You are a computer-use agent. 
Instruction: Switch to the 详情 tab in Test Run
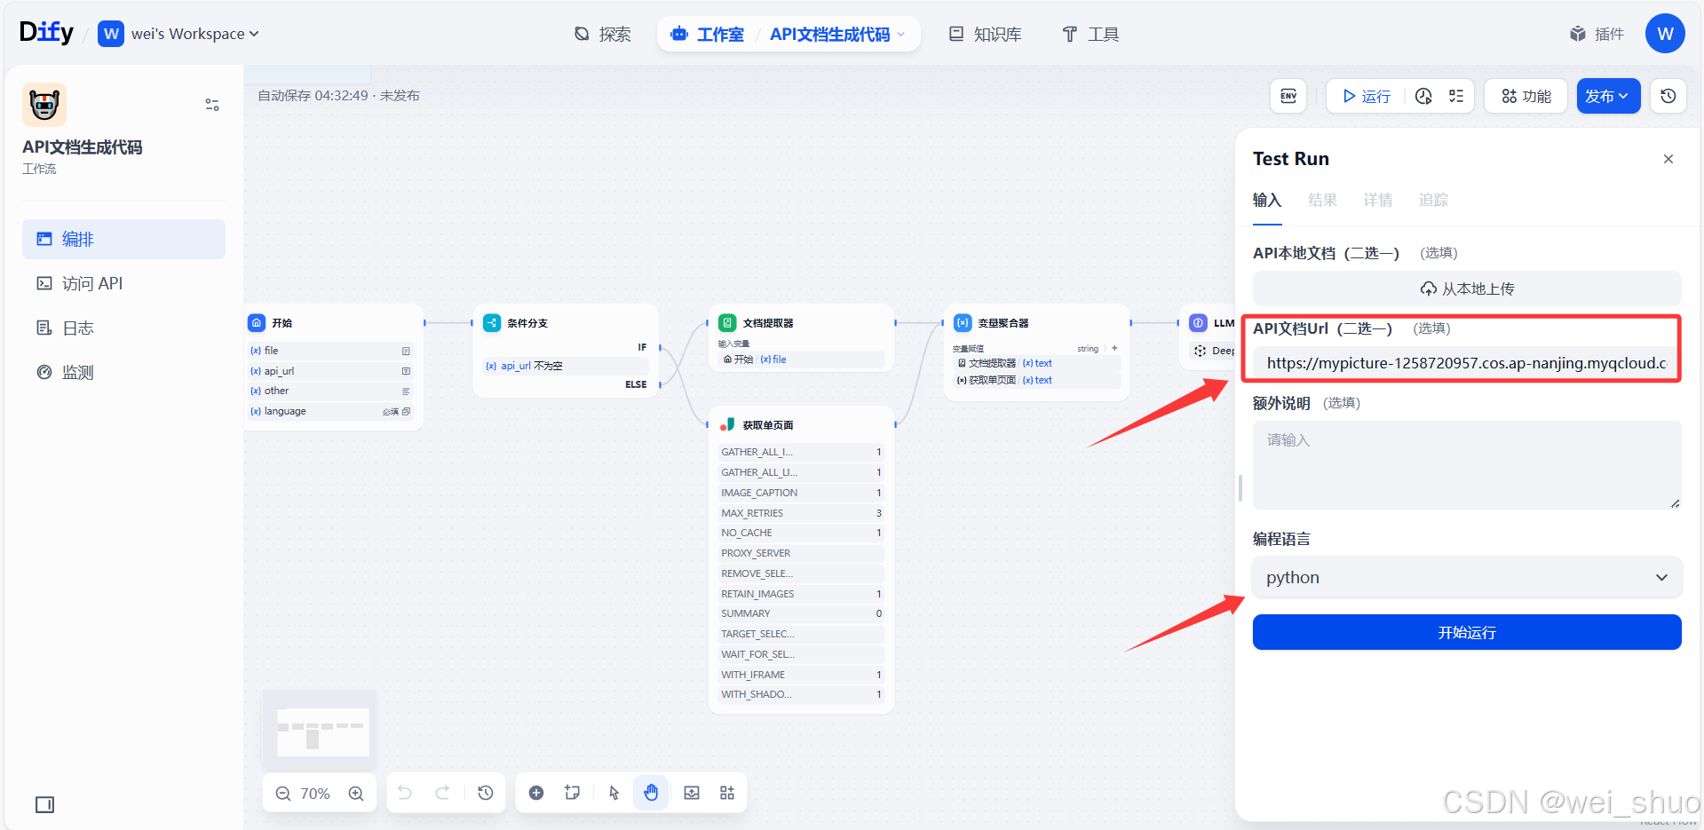[1378, 201]
